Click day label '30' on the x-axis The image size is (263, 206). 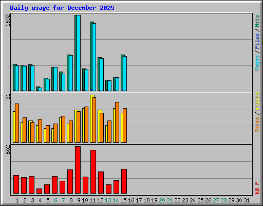tap(239, 200)
